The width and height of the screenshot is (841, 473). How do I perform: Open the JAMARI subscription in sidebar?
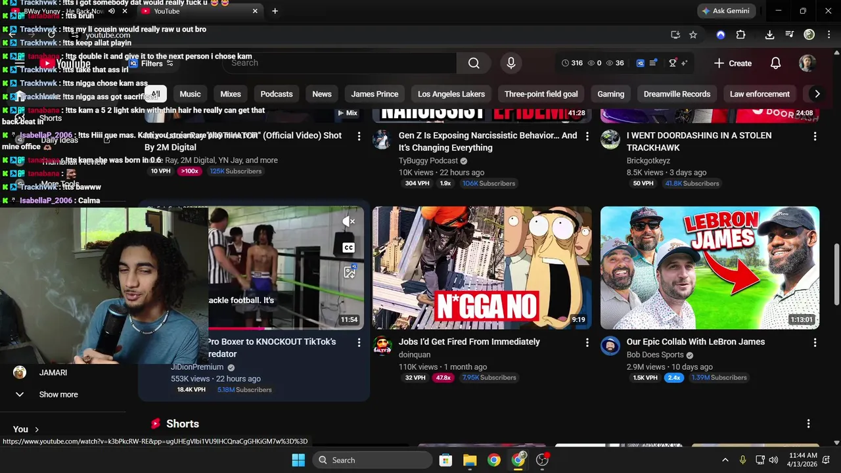tap(53, 372)
